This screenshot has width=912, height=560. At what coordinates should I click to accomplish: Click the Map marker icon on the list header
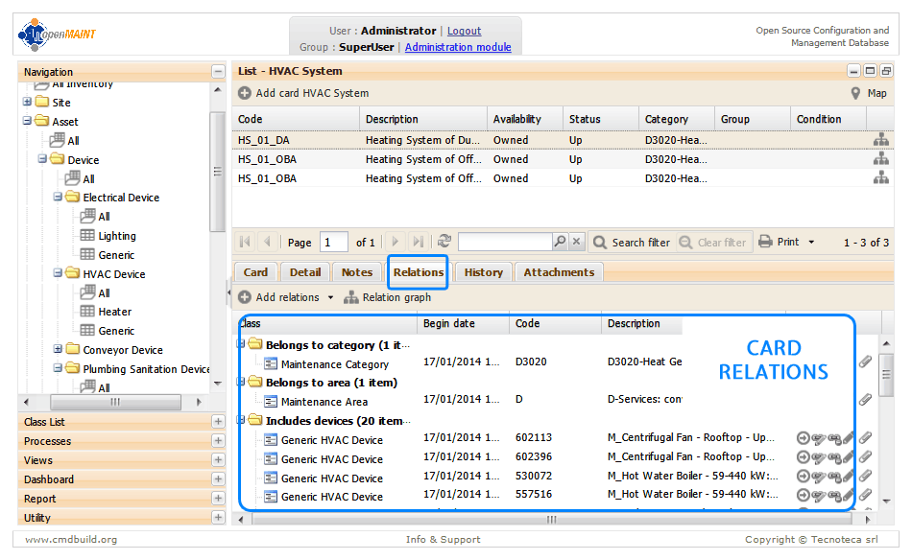(x=854, y=94)
